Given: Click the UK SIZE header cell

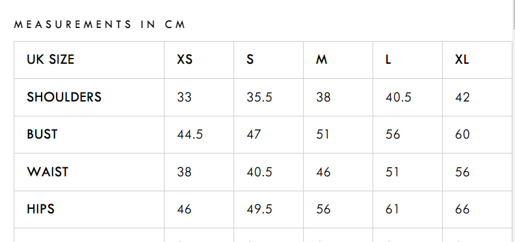Looking at the screenshot, I should pyautogui.click(x=51, y=59).
